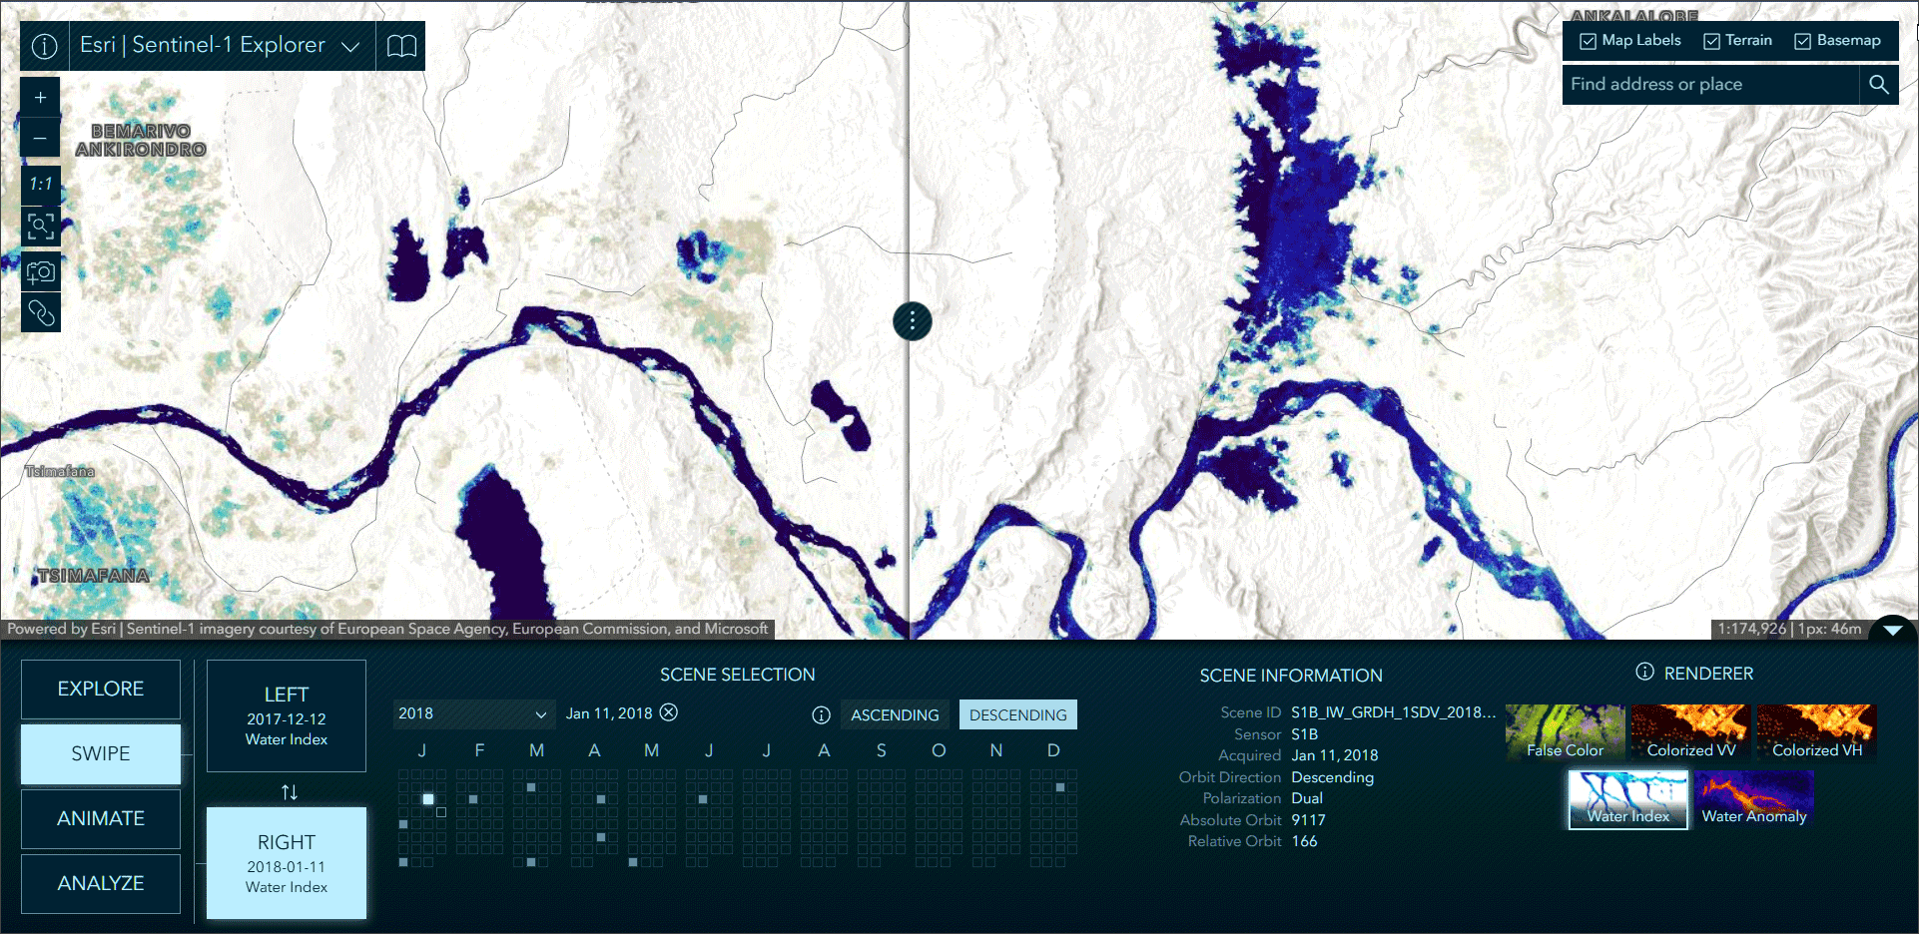Click the Find address or place field
1919x934 pixels.
(1710, 85)
